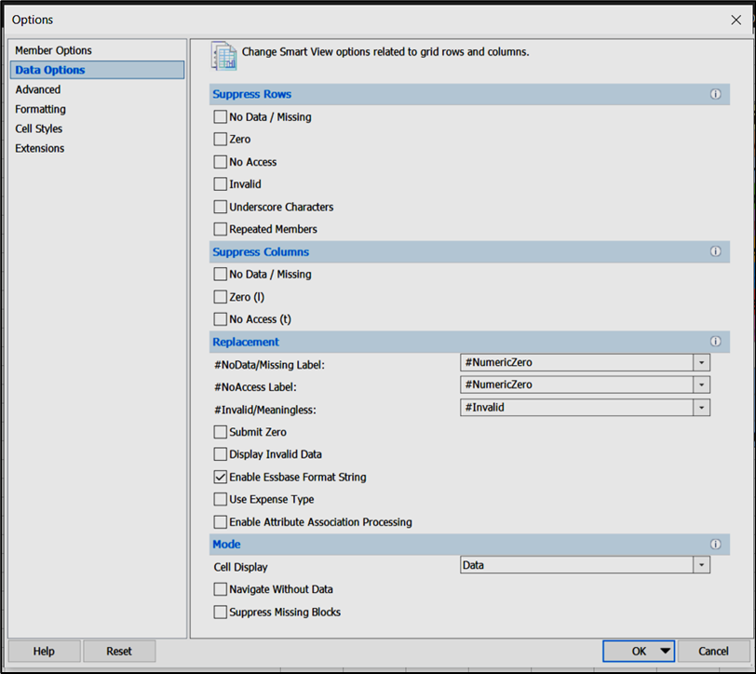Expand the #NoData/Missing Label dropdown
This screenshot has width=756, height=674.
[x=701, y=362]
